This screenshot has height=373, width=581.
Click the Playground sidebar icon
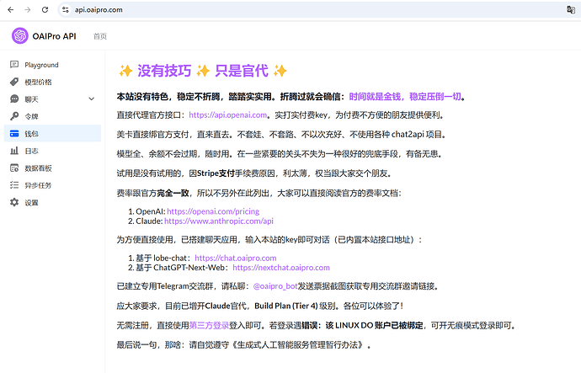[x=14, y=65]
